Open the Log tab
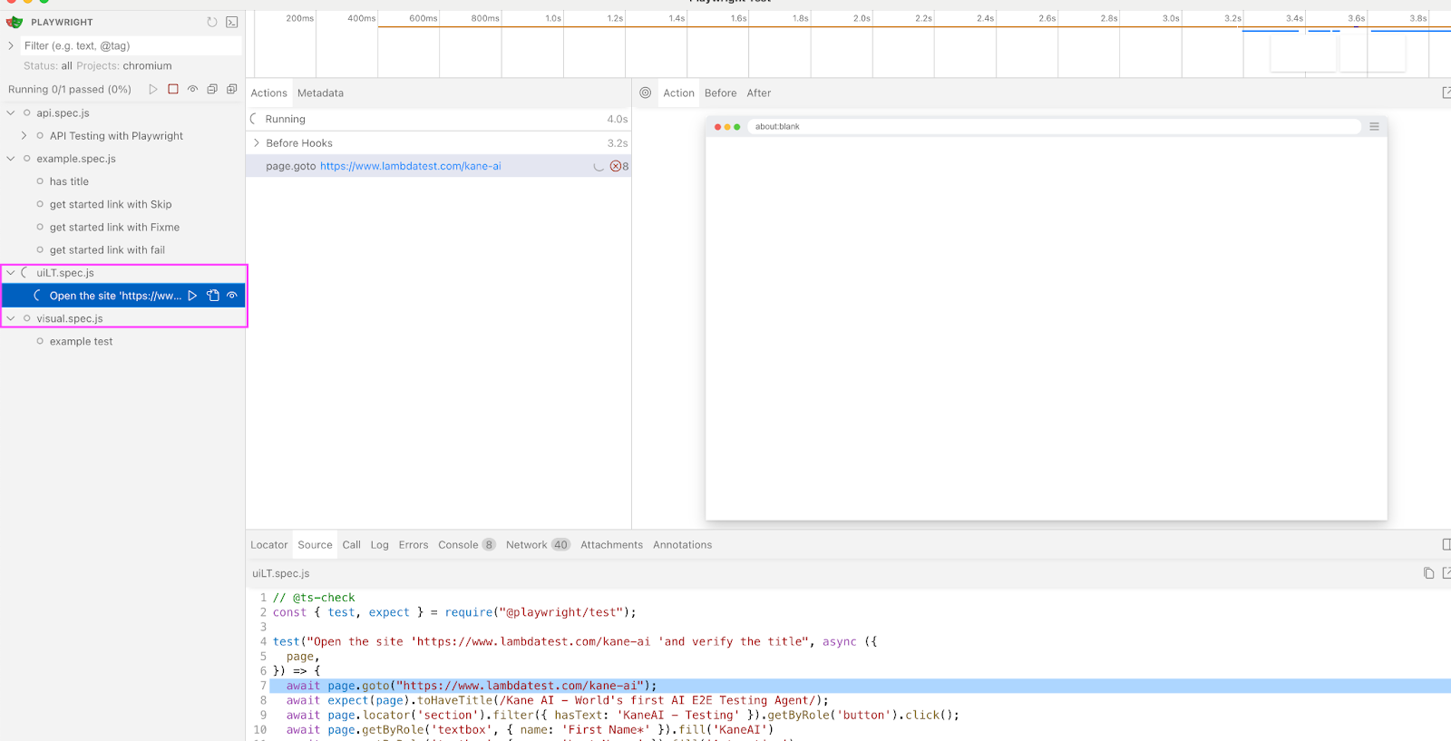 pos(379,544)
